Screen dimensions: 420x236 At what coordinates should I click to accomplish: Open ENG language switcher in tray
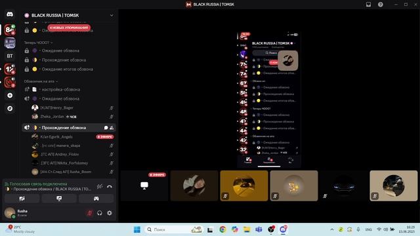click(369, 229)
